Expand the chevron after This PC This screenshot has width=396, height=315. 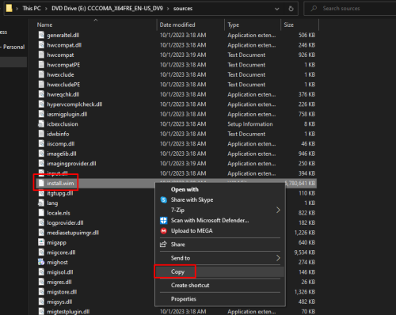coord(46,9)
